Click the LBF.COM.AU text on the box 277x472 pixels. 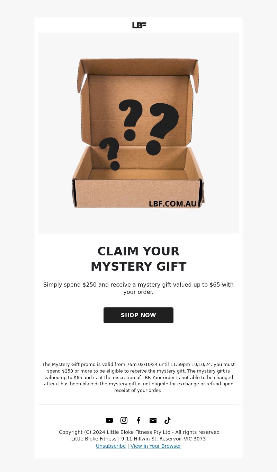(x=173, y=203)
